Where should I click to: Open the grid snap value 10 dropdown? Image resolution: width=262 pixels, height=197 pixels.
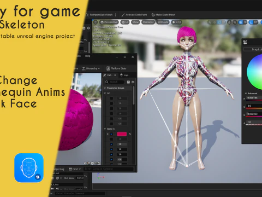pos(245,22)
